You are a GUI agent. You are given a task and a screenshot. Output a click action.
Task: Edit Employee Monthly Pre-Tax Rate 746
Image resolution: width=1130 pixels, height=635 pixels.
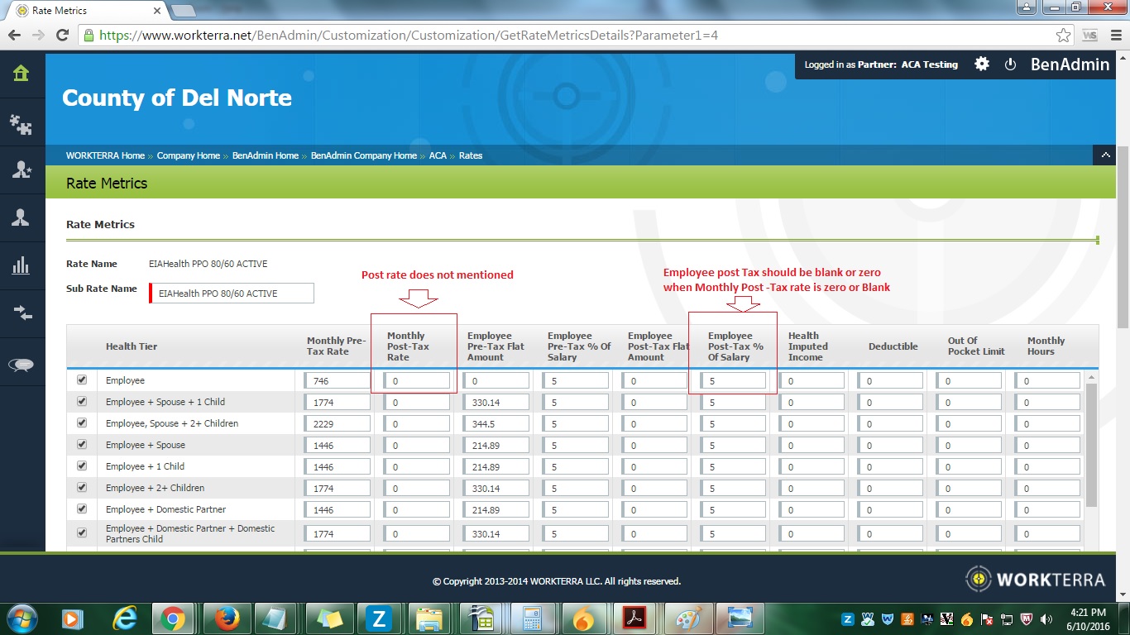click(337, 380)
